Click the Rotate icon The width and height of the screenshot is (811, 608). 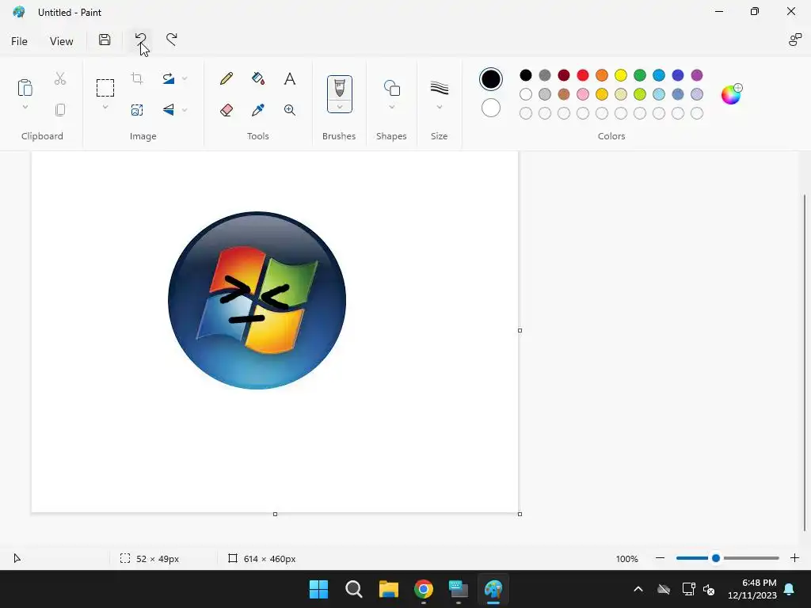(169, 78)
